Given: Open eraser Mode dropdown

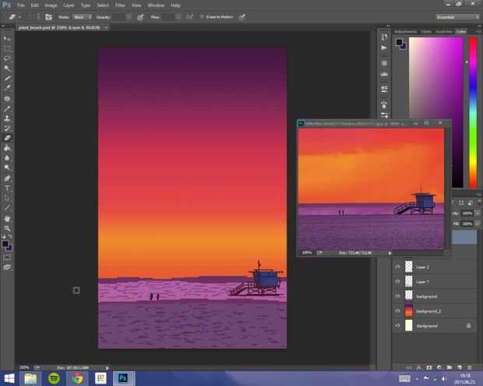Looking at the screenshot, I should (x=83, y=17).
